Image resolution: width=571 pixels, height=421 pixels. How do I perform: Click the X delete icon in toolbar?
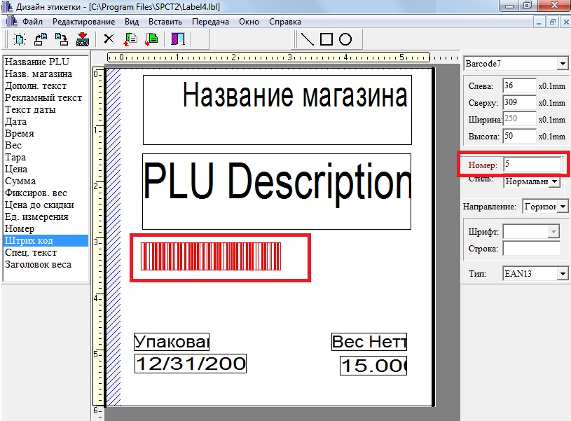coord(109,39)
